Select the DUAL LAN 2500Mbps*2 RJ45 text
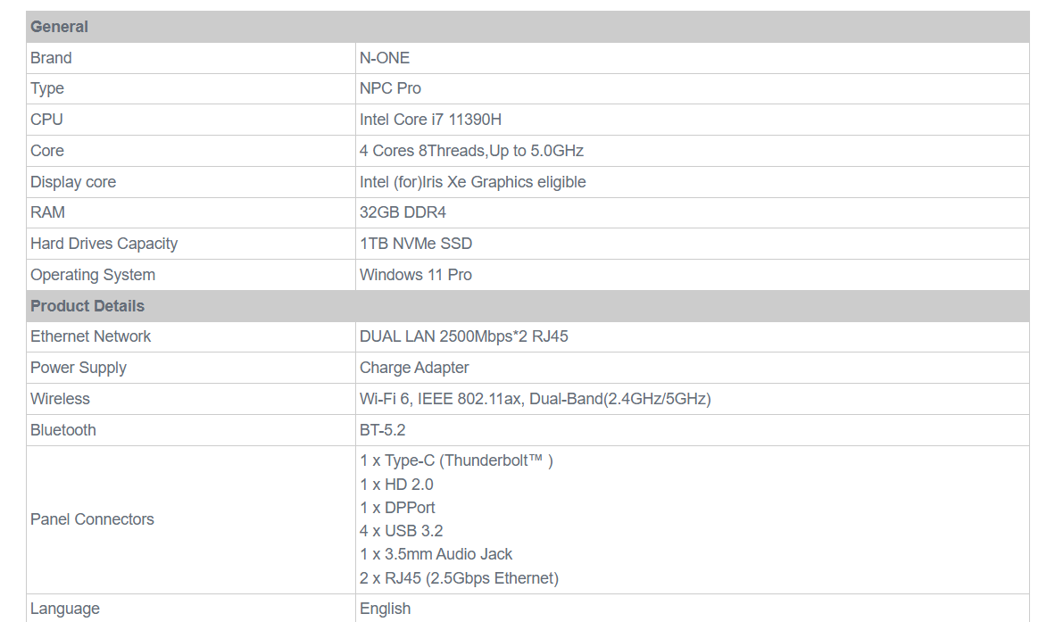This screenshot has height=622, width=1055. click(464, 336)
